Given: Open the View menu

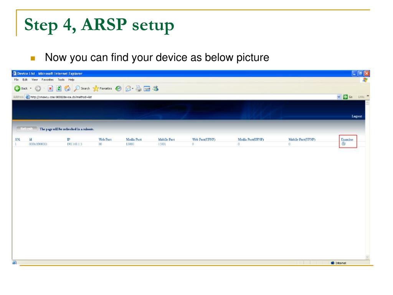Looking at the screenshot, I should coord(35,80).
